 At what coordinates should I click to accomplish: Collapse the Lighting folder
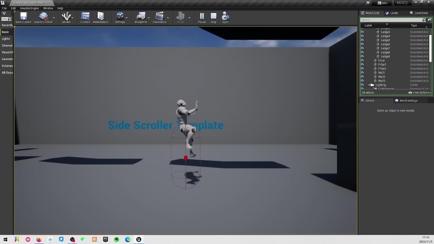click(369, 85)
